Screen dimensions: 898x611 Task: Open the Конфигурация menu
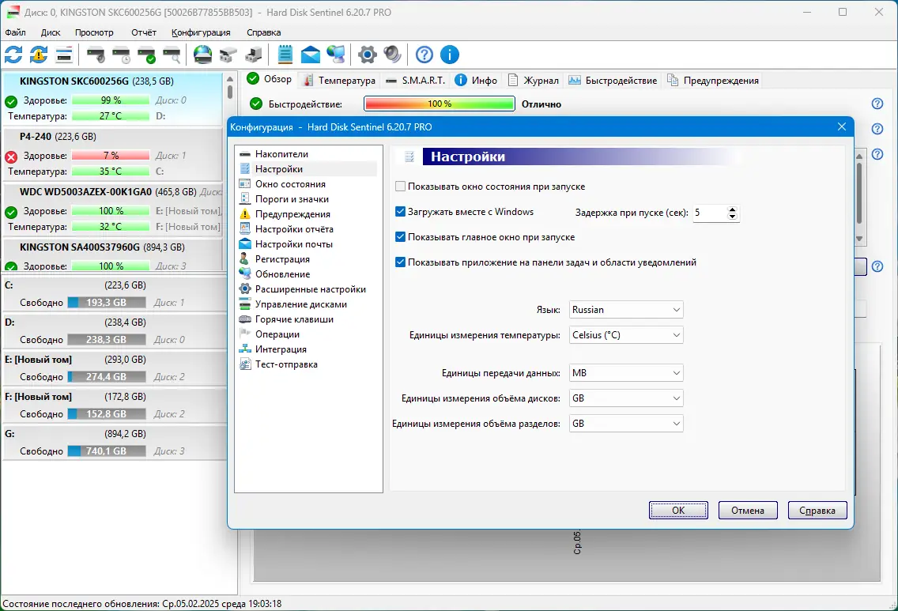pos(201,32)
